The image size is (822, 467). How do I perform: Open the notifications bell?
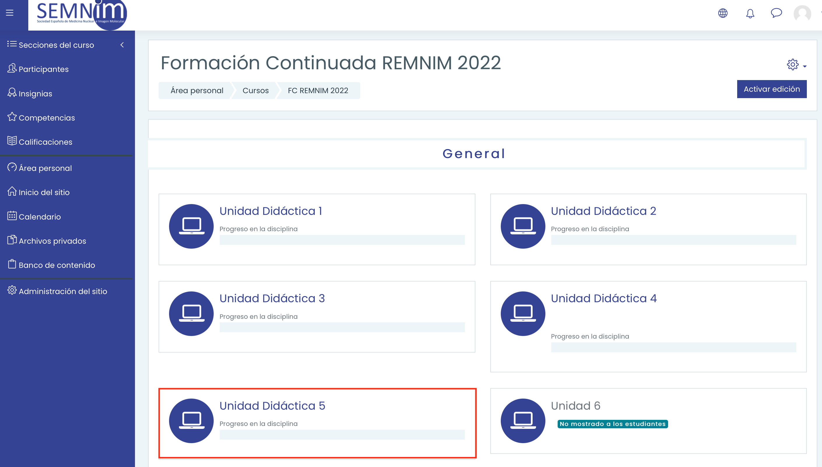click(x=750, y=13)
